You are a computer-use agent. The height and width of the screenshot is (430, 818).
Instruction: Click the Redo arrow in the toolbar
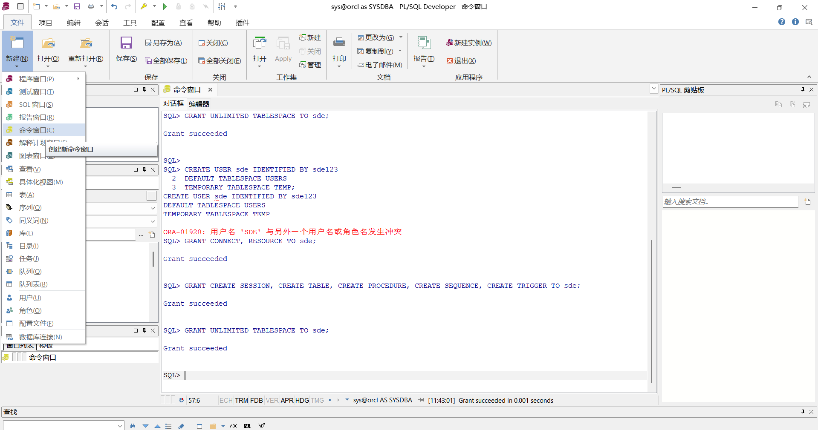click(127, 6)
